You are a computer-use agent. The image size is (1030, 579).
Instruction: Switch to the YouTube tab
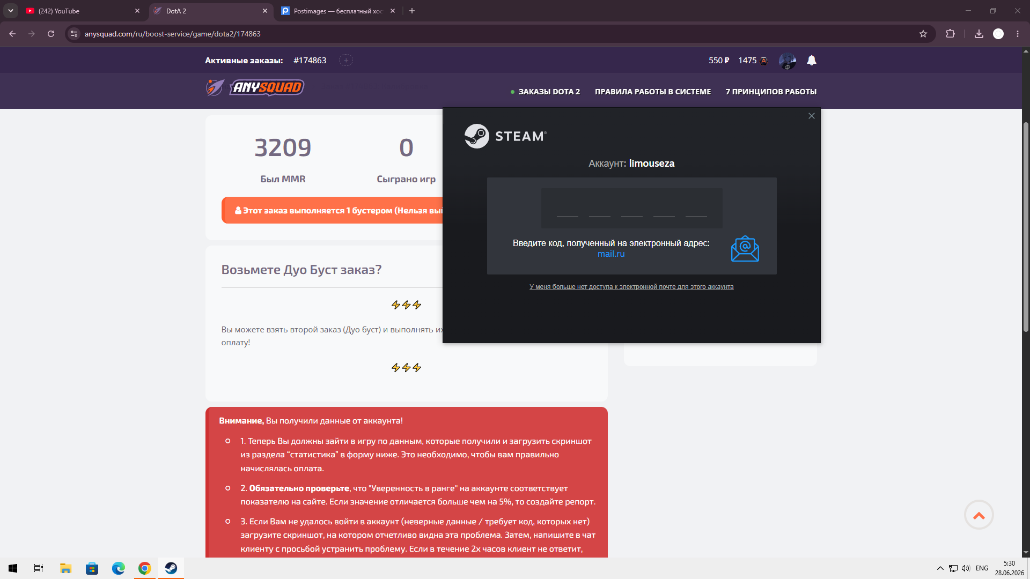pos(83,11)
